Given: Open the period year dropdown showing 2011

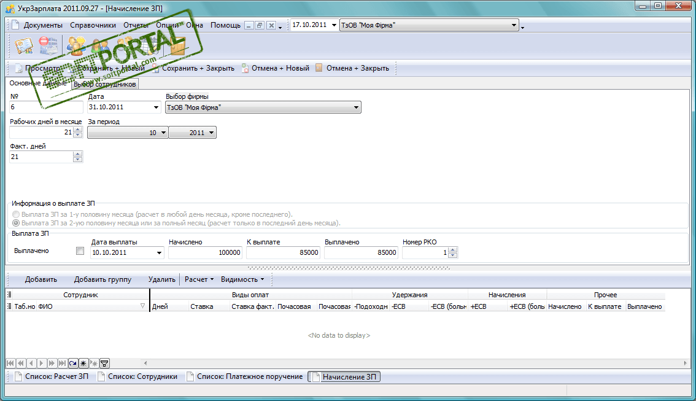Looking at the screenshot, I should (211, 132).
